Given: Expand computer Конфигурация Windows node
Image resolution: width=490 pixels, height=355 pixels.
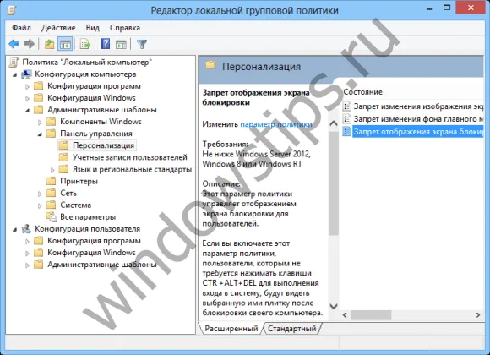Looking at the screenshot, I should point(27,99).
